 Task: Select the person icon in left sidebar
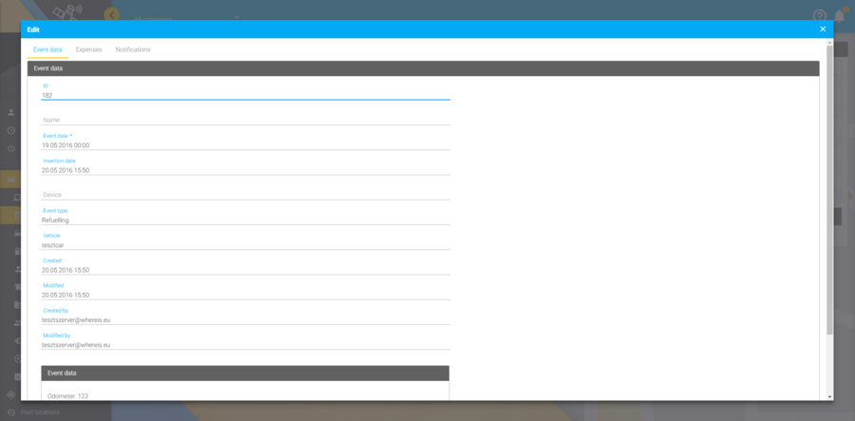[x=10, y=112]
